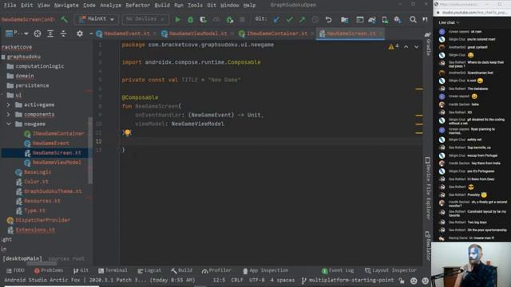Click Run with Coverage icon
This screenshot has height=287, width=511.
point(204,20)
